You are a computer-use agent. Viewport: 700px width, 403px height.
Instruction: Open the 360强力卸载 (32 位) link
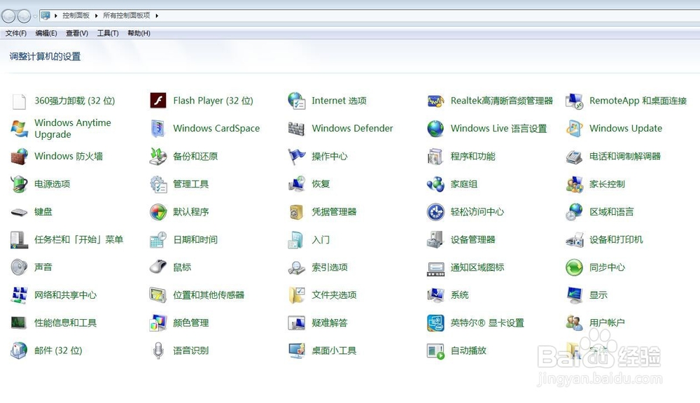75,101
